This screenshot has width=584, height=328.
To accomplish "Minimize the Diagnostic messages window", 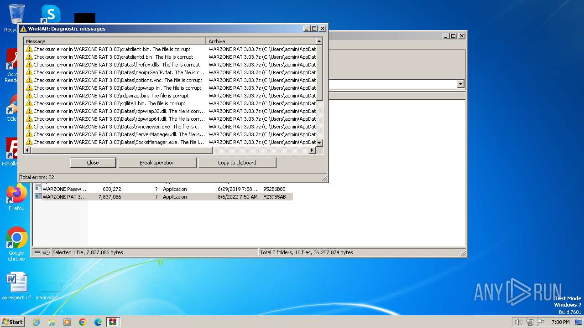I will [307, 29].
